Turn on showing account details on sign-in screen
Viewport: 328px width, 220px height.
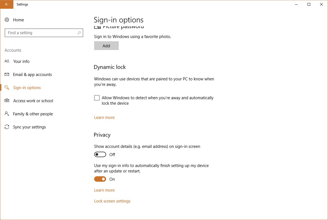[100, 154]
